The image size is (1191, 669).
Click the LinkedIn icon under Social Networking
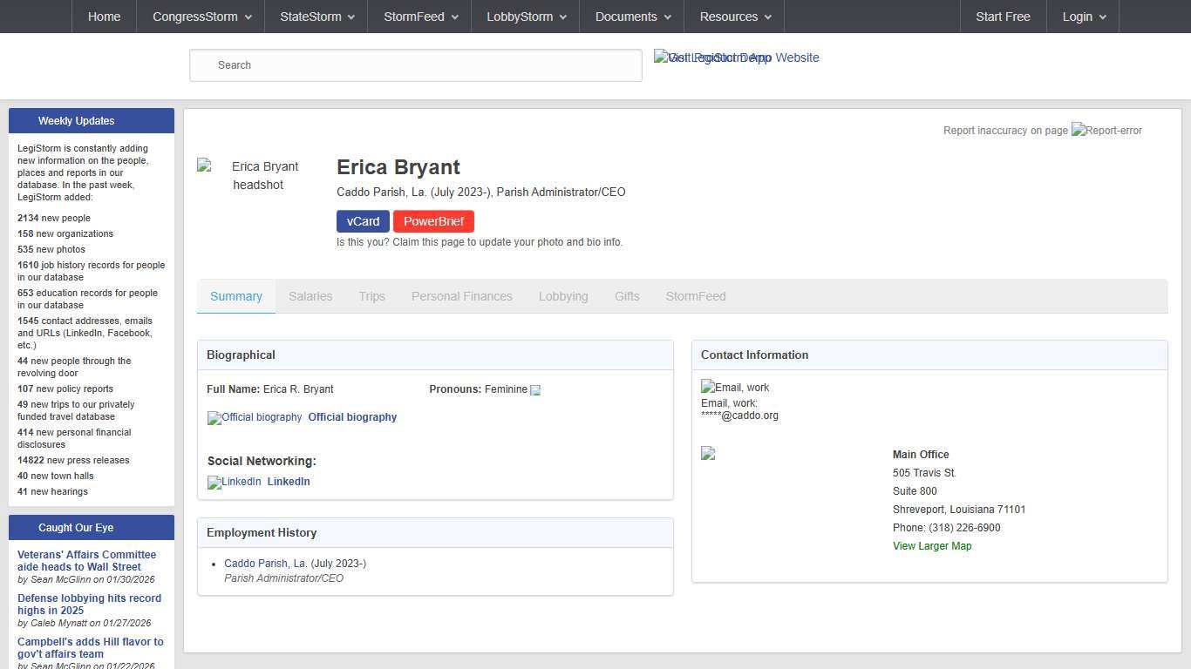pyautogui.click(x=234, y=483)
